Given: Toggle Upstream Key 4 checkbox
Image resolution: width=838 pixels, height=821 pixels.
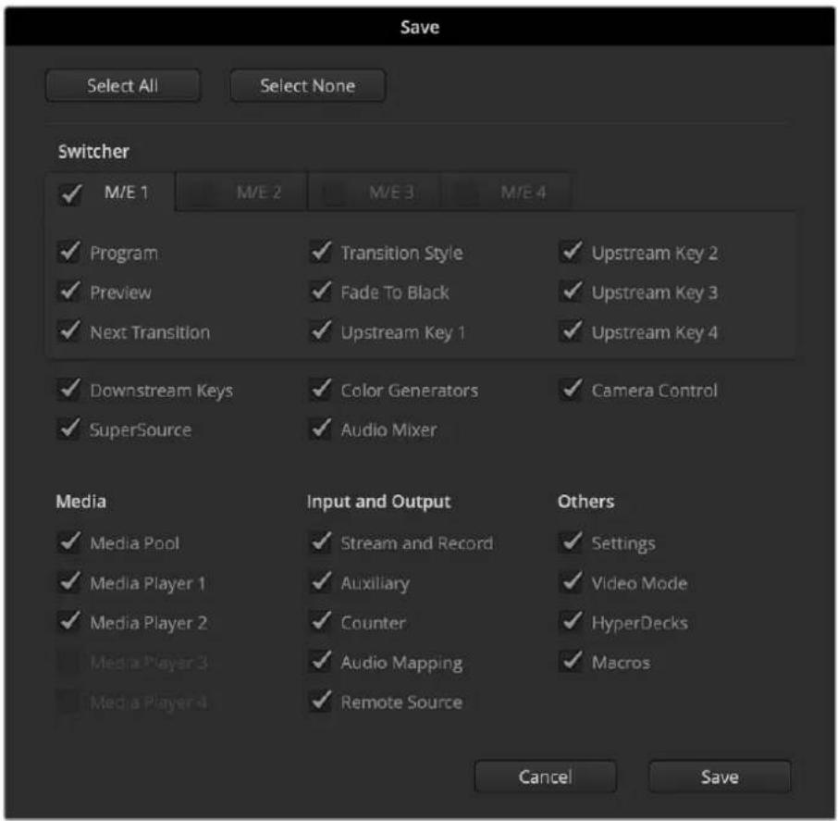Looking at the screenshot, I should 572,331.
